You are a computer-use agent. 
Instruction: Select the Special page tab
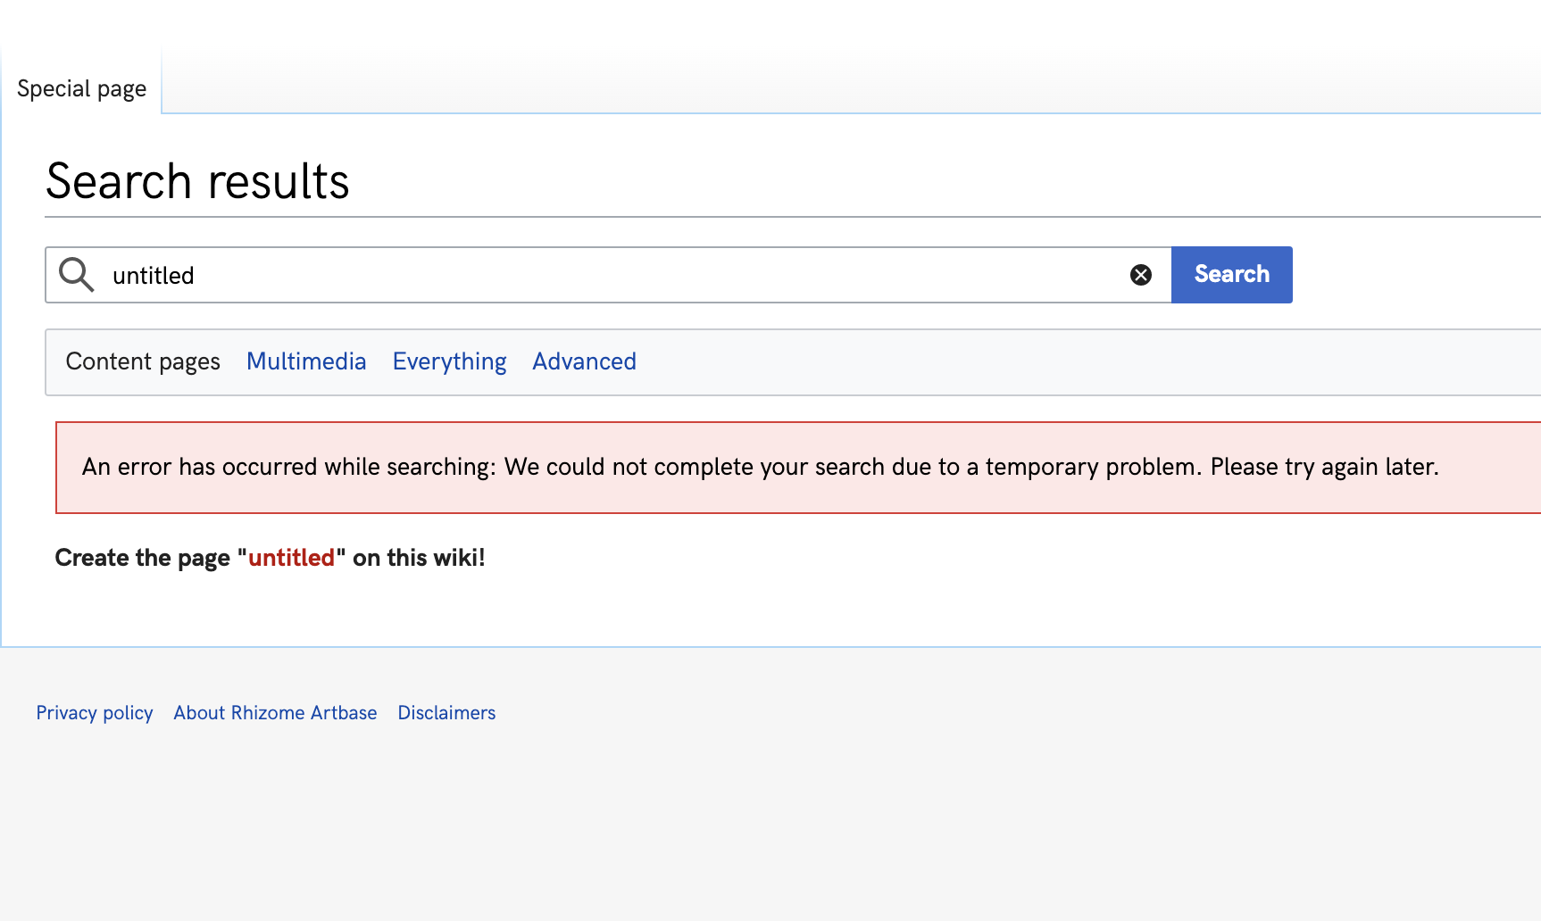click(x=81, y=89)
